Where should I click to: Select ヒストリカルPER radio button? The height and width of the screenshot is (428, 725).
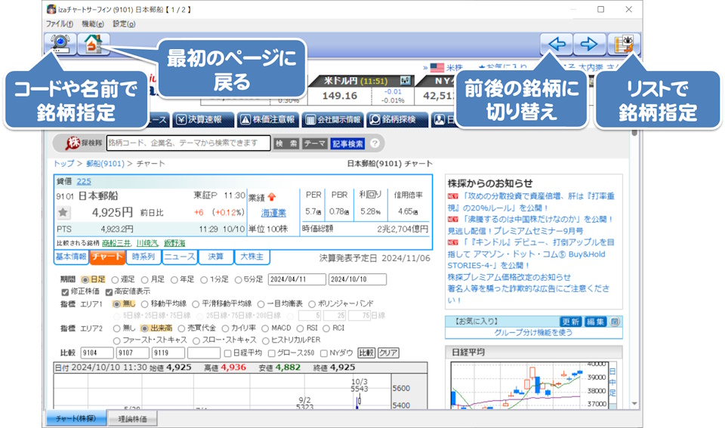coord(265,341)
